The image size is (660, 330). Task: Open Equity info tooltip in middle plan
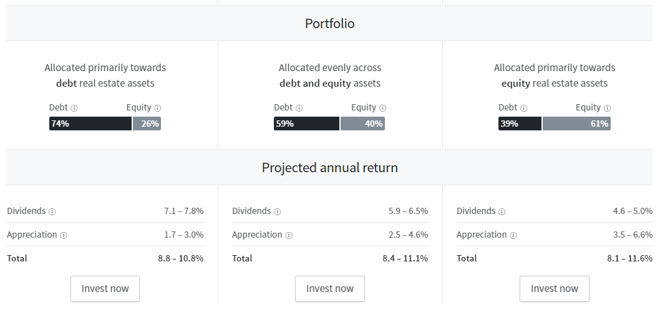point(382,108)
